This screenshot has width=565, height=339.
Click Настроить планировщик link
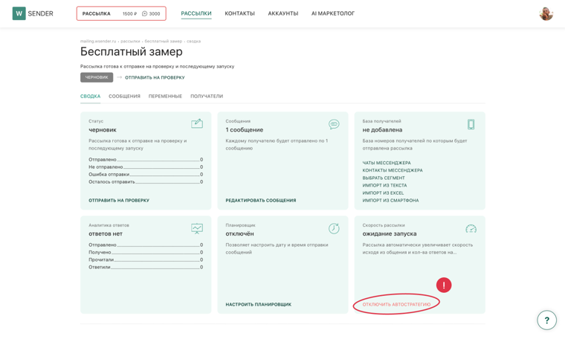pyautogui.click(x=259, y=304)
